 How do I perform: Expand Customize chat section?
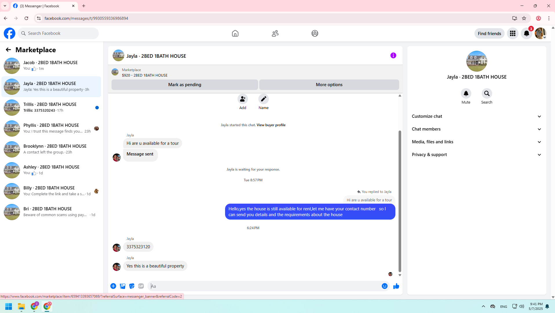477,116
